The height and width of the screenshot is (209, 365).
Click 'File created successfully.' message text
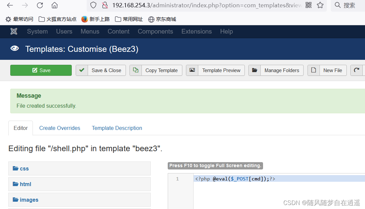pos(46,106)
